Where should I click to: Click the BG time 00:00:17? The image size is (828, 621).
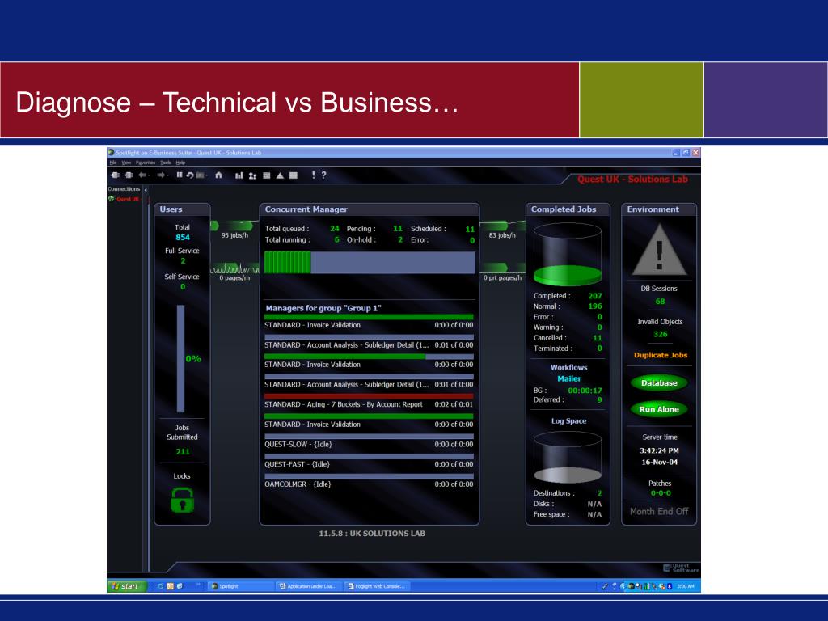click(585, 391)
